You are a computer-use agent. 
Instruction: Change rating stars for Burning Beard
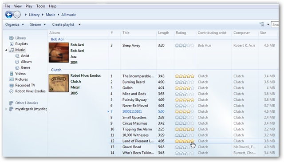185,82
